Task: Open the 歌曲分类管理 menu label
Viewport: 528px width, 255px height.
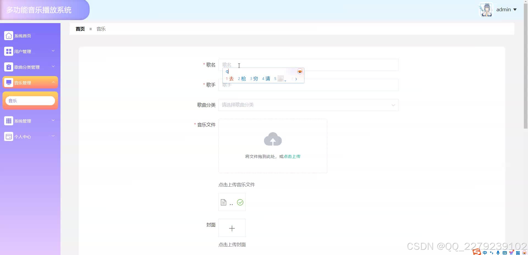Action: 27,67
